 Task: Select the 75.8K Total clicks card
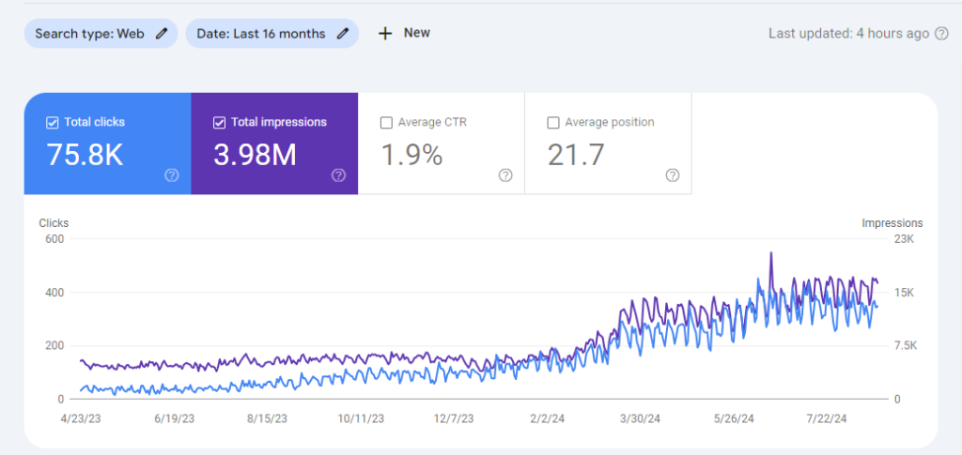click(107, 144)
